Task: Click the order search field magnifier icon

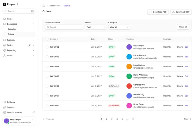Action: point(48,27)
